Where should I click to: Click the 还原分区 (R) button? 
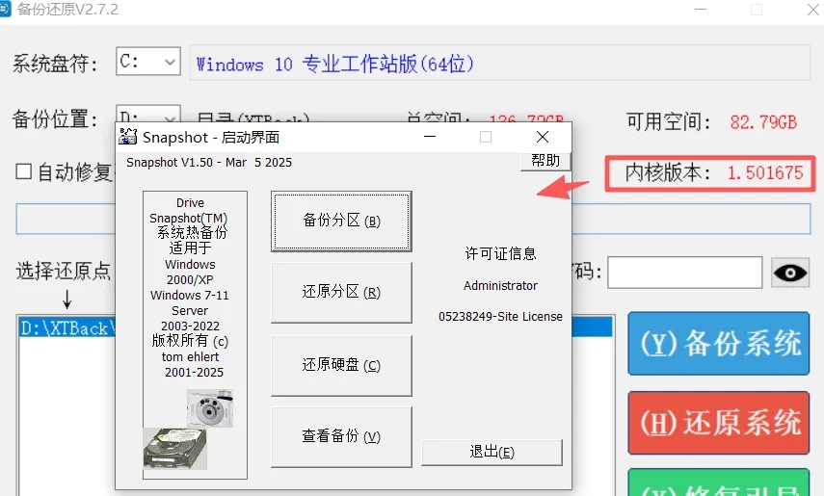[341, 292]
